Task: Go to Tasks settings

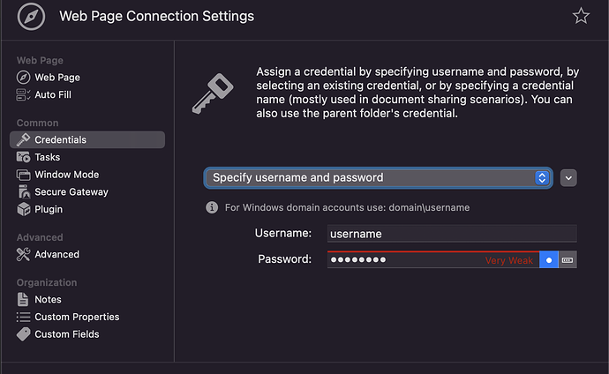Action: point(47,157)
